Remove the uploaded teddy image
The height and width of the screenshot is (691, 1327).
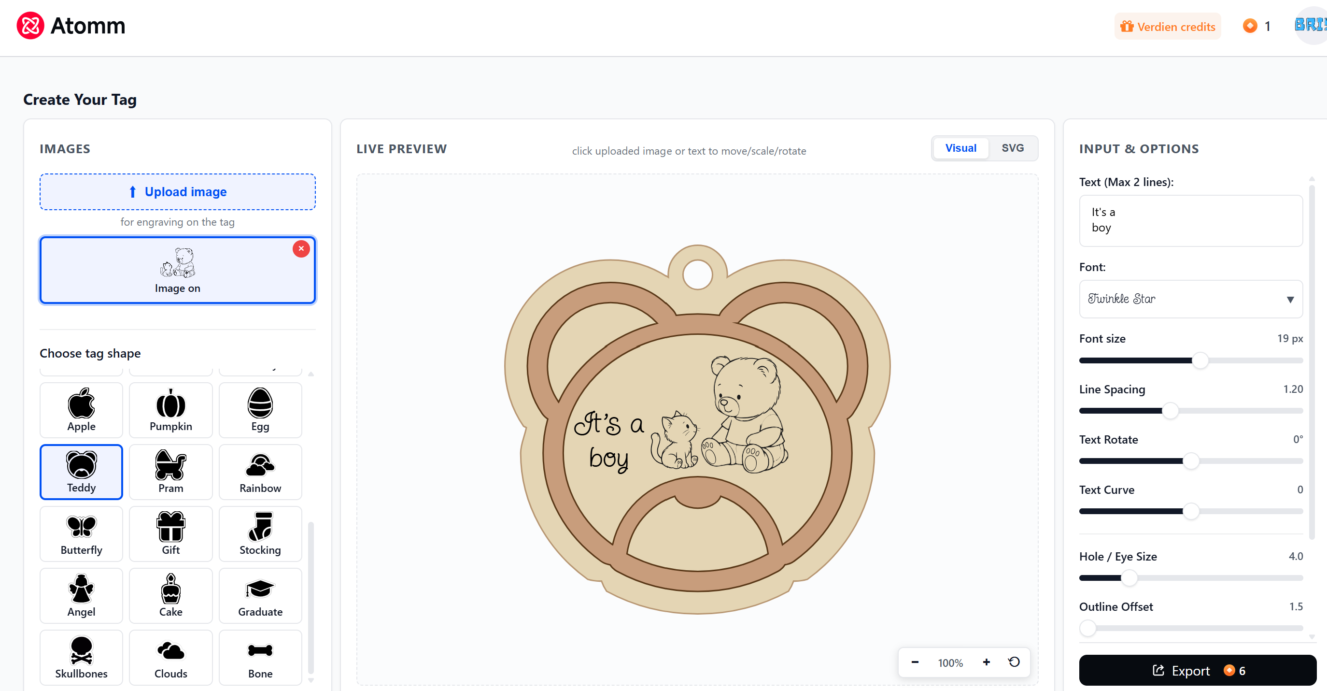pos(301,248)
